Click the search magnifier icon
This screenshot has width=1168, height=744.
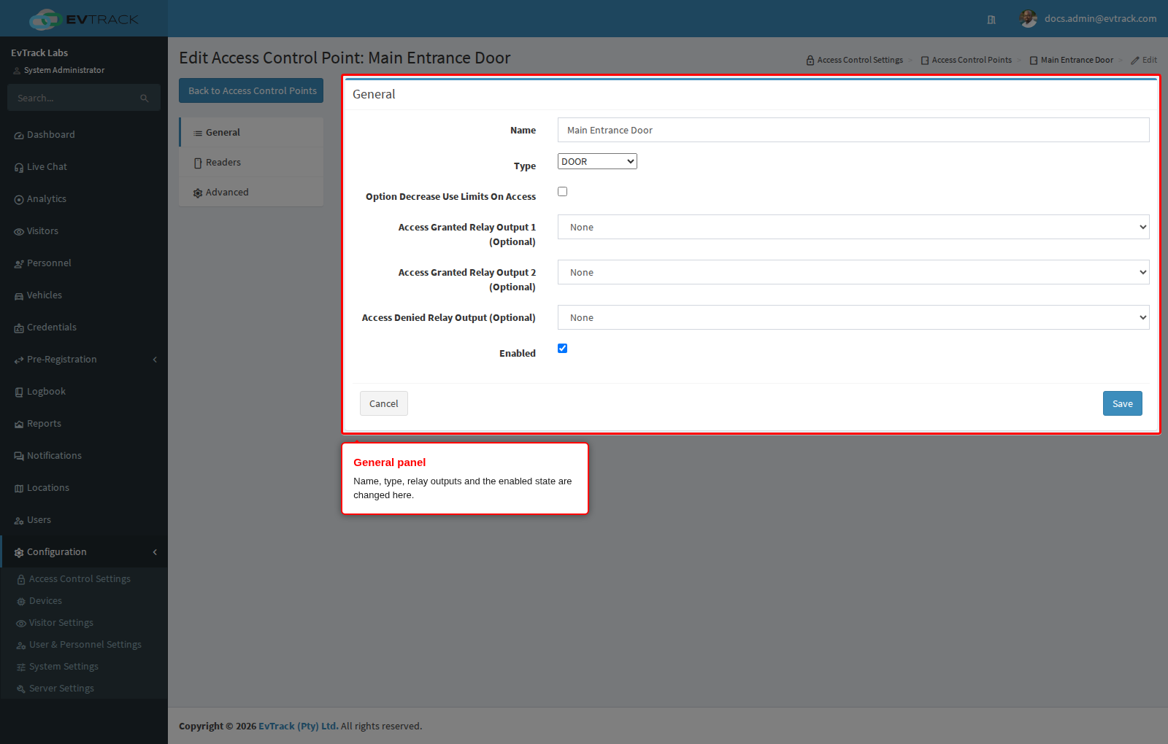[x=145, y=98]
